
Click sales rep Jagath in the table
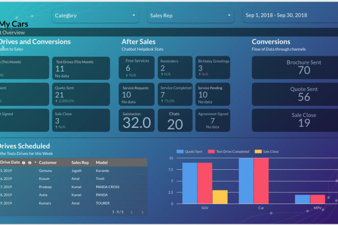[x=76, y=170]
